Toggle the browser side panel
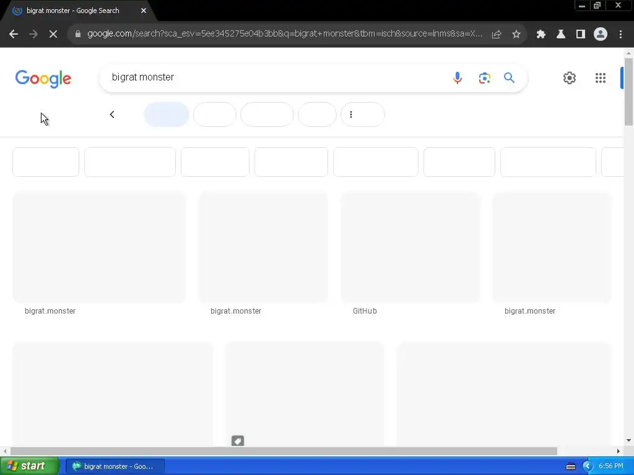The image size is (634, 475). click(581, 35)
